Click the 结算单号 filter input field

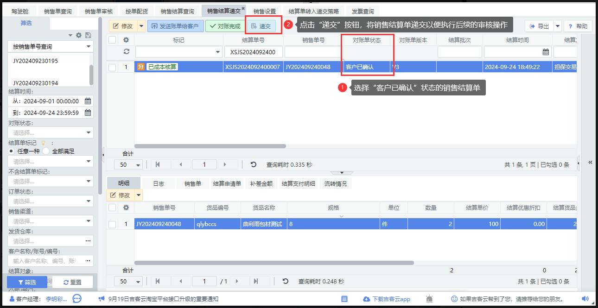pyautogui.click(x=253, y=52)
